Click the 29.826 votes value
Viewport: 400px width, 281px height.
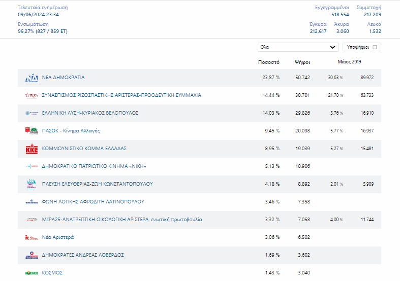pyautogui.click(x=302, y=113)
